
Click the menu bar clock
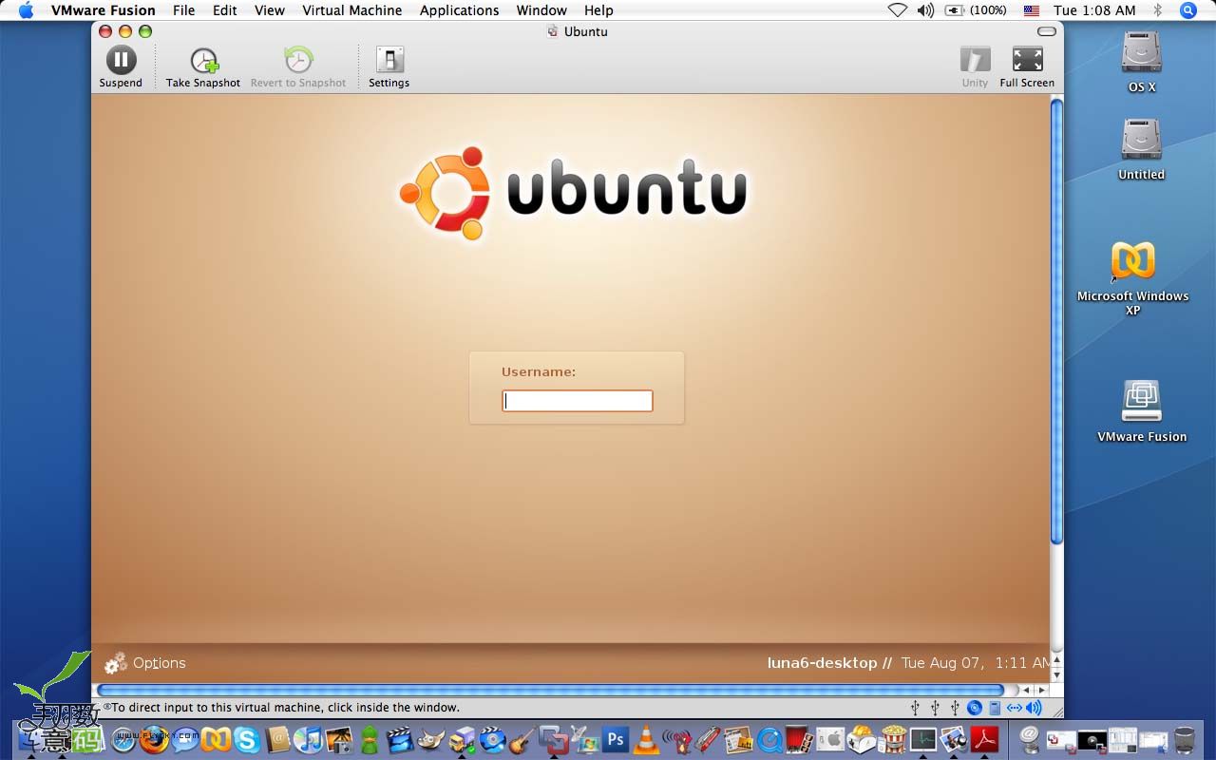(x=1094, y=10)
